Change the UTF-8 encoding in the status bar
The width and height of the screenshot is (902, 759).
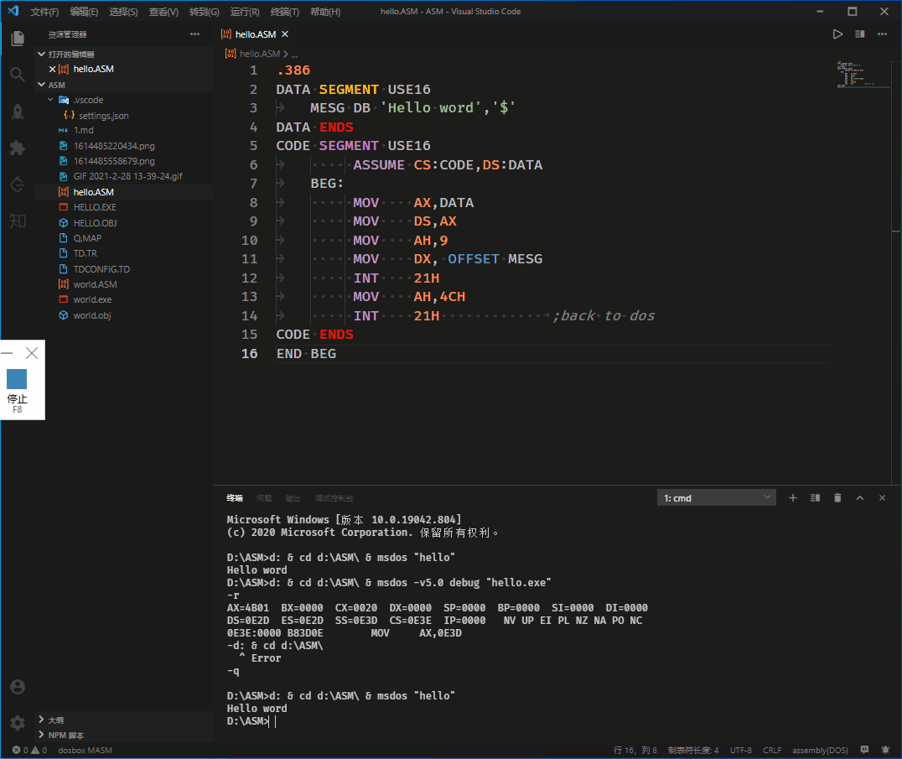(x=741, y=750)
